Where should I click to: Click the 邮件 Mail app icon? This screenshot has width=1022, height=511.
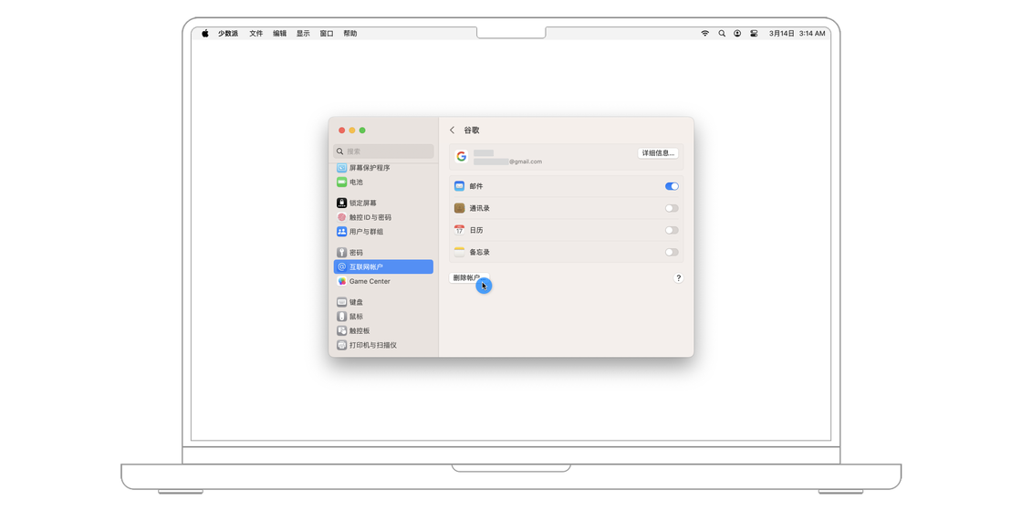[x=460, y=186]
